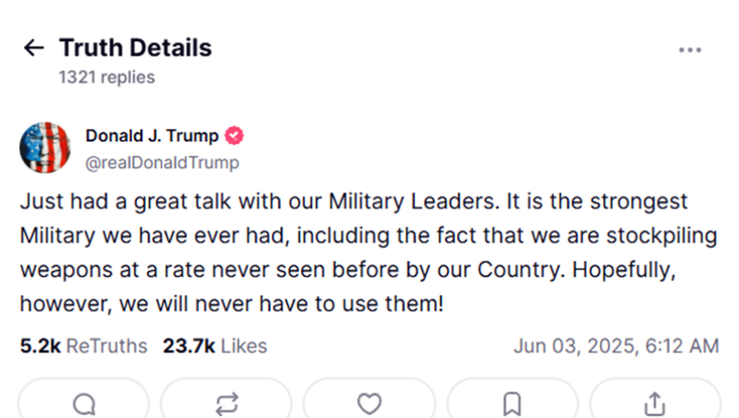Click the phrase 'stockpiling' in the post
Image resolution: width=739 pixels, height=418 pixels.
tap(662, 235)
